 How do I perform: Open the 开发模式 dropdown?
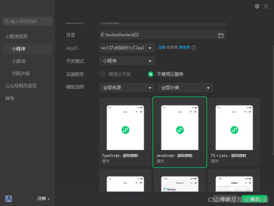tap(127, 61)
